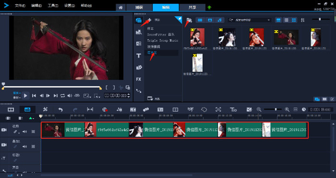Toggle repeat playback
The width and height of the screenshot is (336, 178).
tap(62, 96)
